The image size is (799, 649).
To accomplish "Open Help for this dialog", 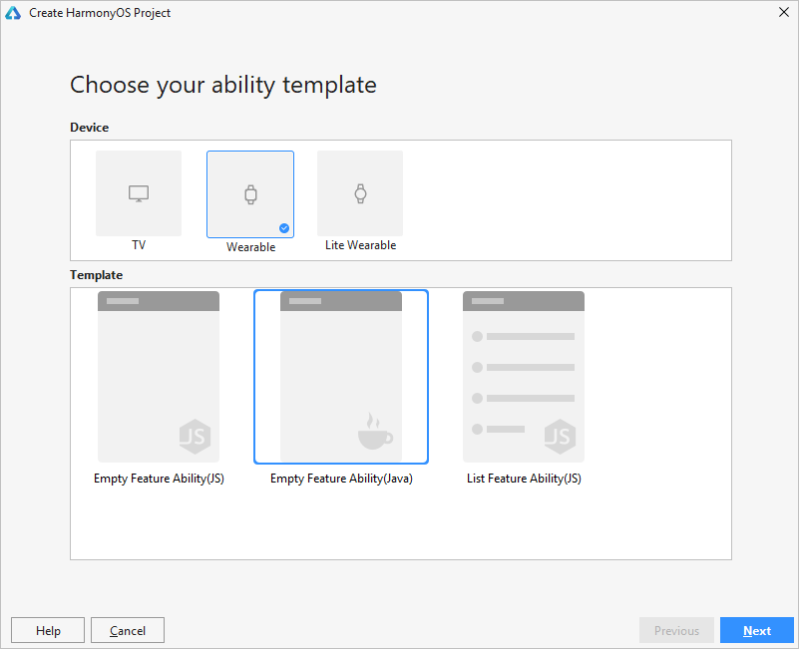I will (x=48, y=630).
